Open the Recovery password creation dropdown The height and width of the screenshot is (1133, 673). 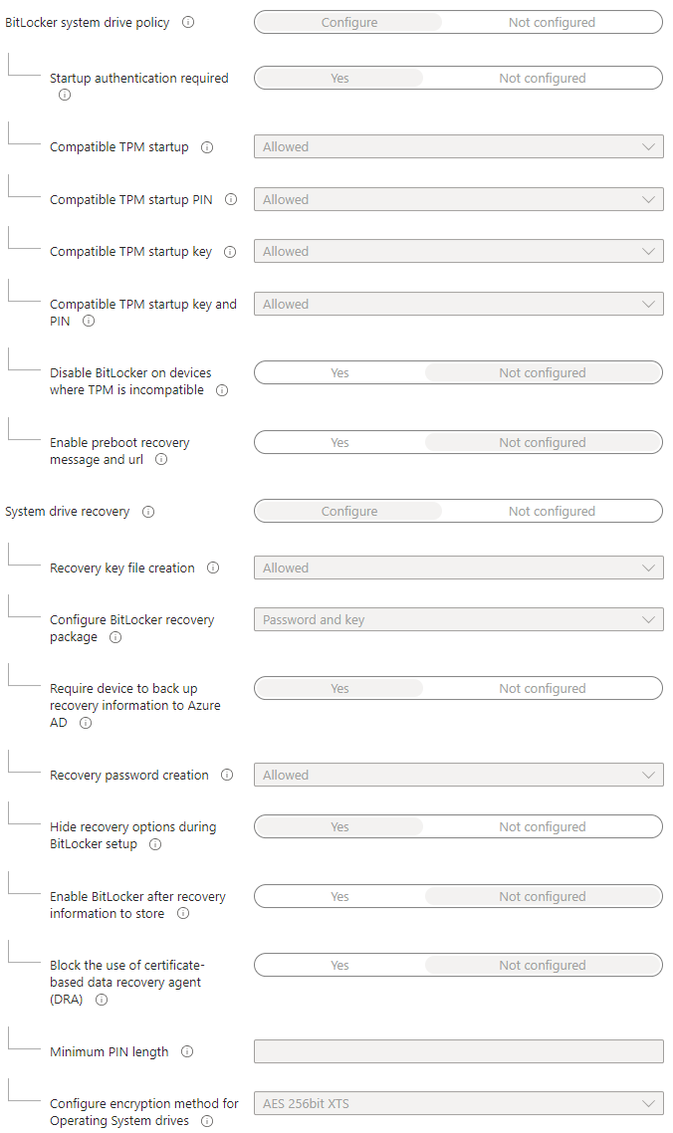(458, 776)
